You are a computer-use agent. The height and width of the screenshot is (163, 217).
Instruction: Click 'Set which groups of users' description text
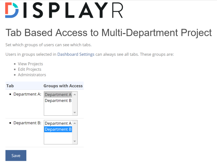click(x=48, y=45)
